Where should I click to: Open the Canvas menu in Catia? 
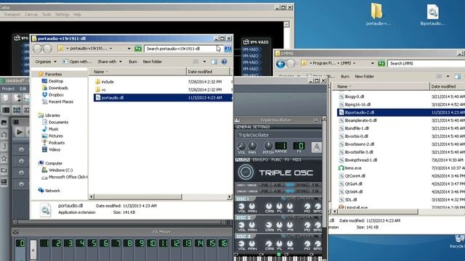(x=31, y=14)
